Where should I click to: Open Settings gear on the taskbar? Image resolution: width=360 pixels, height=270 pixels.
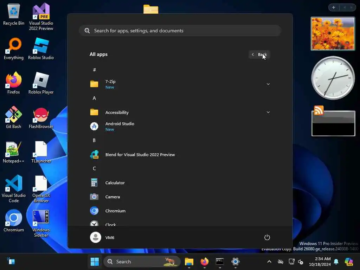pos(235,262)
